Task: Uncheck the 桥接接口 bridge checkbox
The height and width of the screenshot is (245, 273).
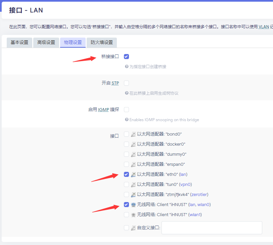Action: [x=126, y=57]
